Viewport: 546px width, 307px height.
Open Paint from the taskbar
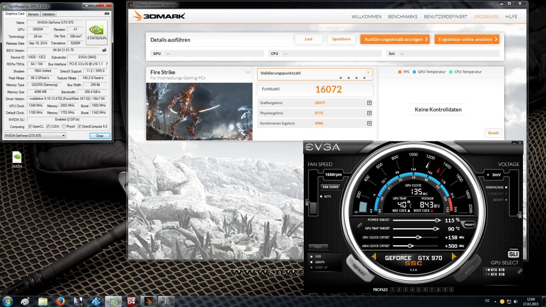click(25, 301)
